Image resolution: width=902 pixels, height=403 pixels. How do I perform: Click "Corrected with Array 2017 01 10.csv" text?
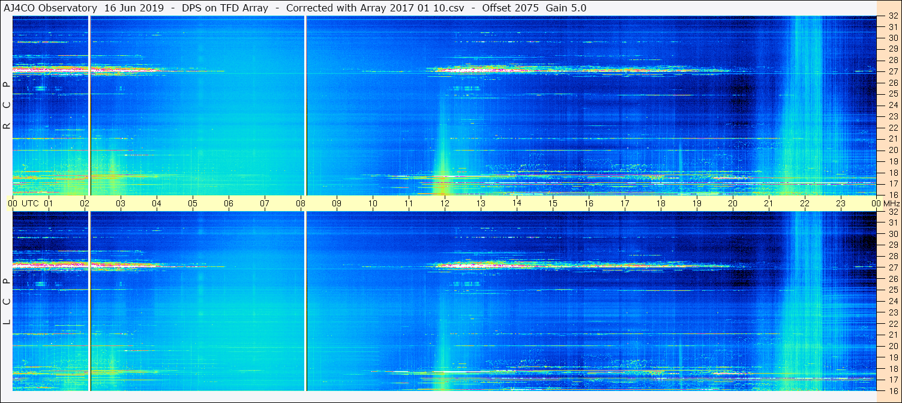(x=375, y=8)
